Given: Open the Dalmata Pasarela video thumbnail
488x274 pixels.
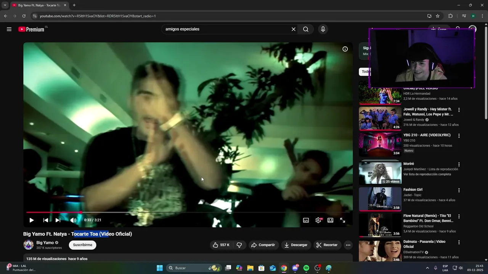Looking at the screenshot, I should tap(380, 251).
